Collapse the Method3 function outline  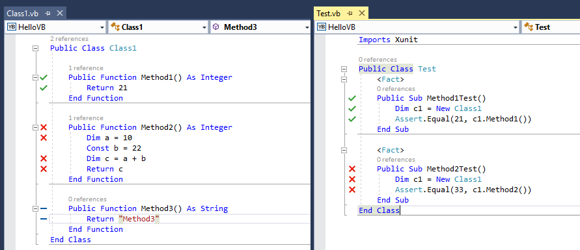36,208
